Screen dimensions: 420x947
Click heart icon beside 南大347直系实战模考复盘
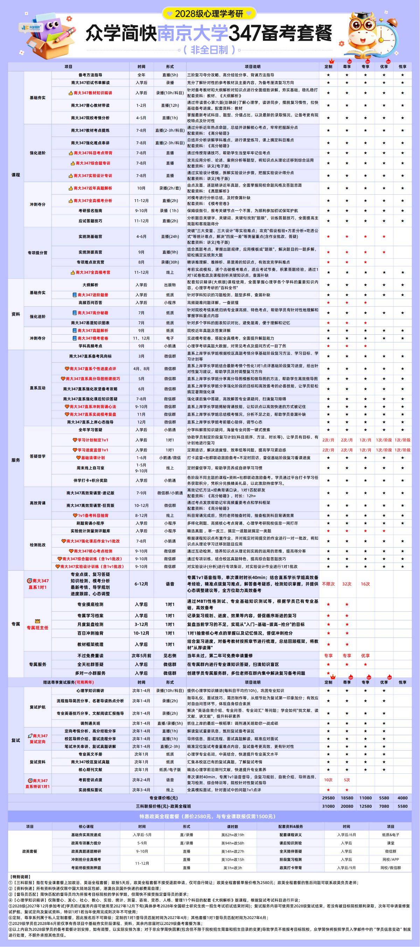tap(67, 414)
